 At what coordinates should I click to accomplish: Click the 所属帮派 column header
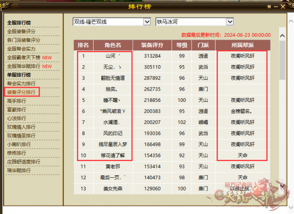[243, 45]
